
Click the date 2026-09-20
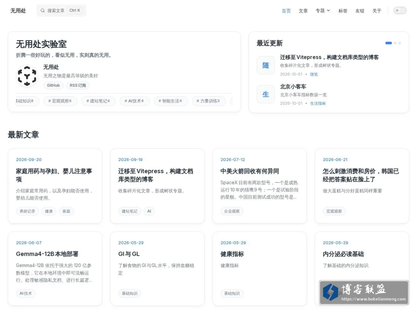tap(29, 160)
